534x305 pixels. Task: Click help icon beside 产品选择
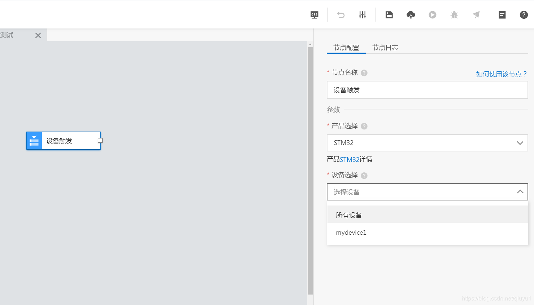(364, 126)
